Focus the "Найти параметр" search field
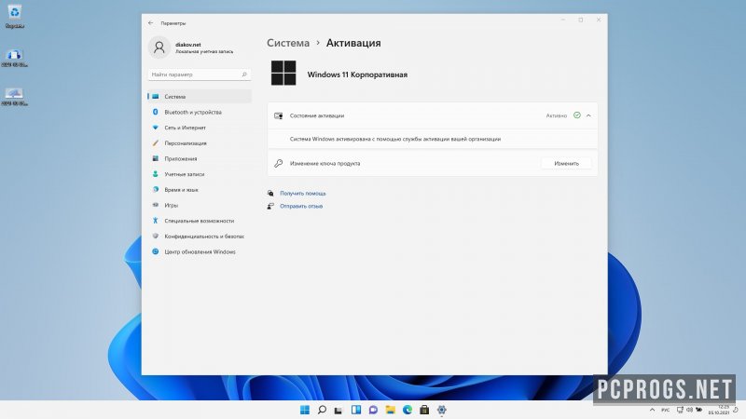Image resolution: width=746 pixels, height=419 pixels. 199,74
